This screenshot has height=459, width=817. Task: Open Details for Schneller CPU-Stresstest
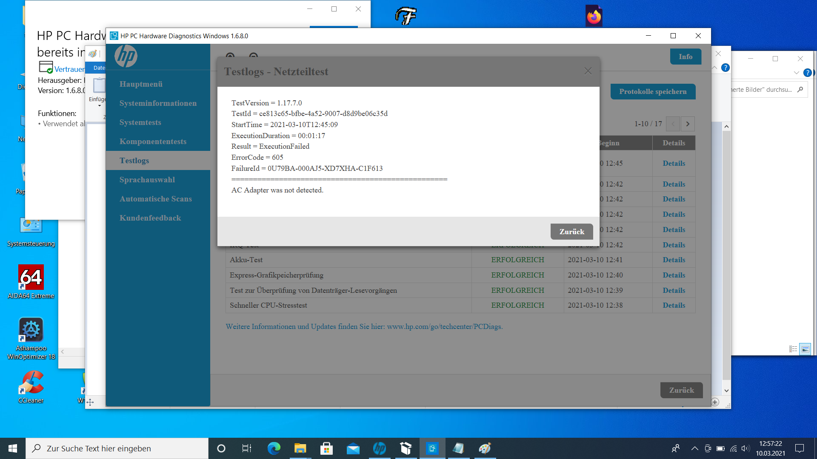click(x=674, y=305)
